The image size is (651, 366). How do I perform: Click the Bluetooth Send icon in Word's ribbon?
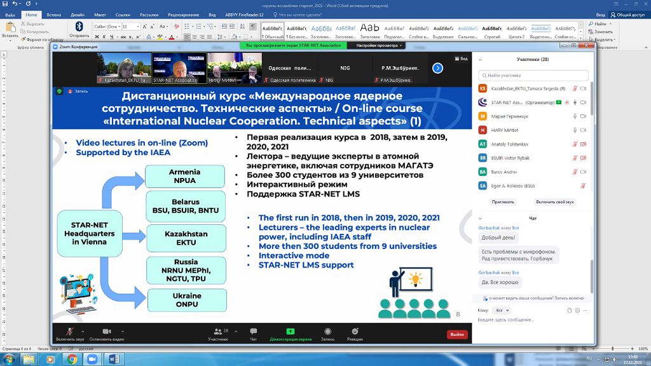coord(79,27)
